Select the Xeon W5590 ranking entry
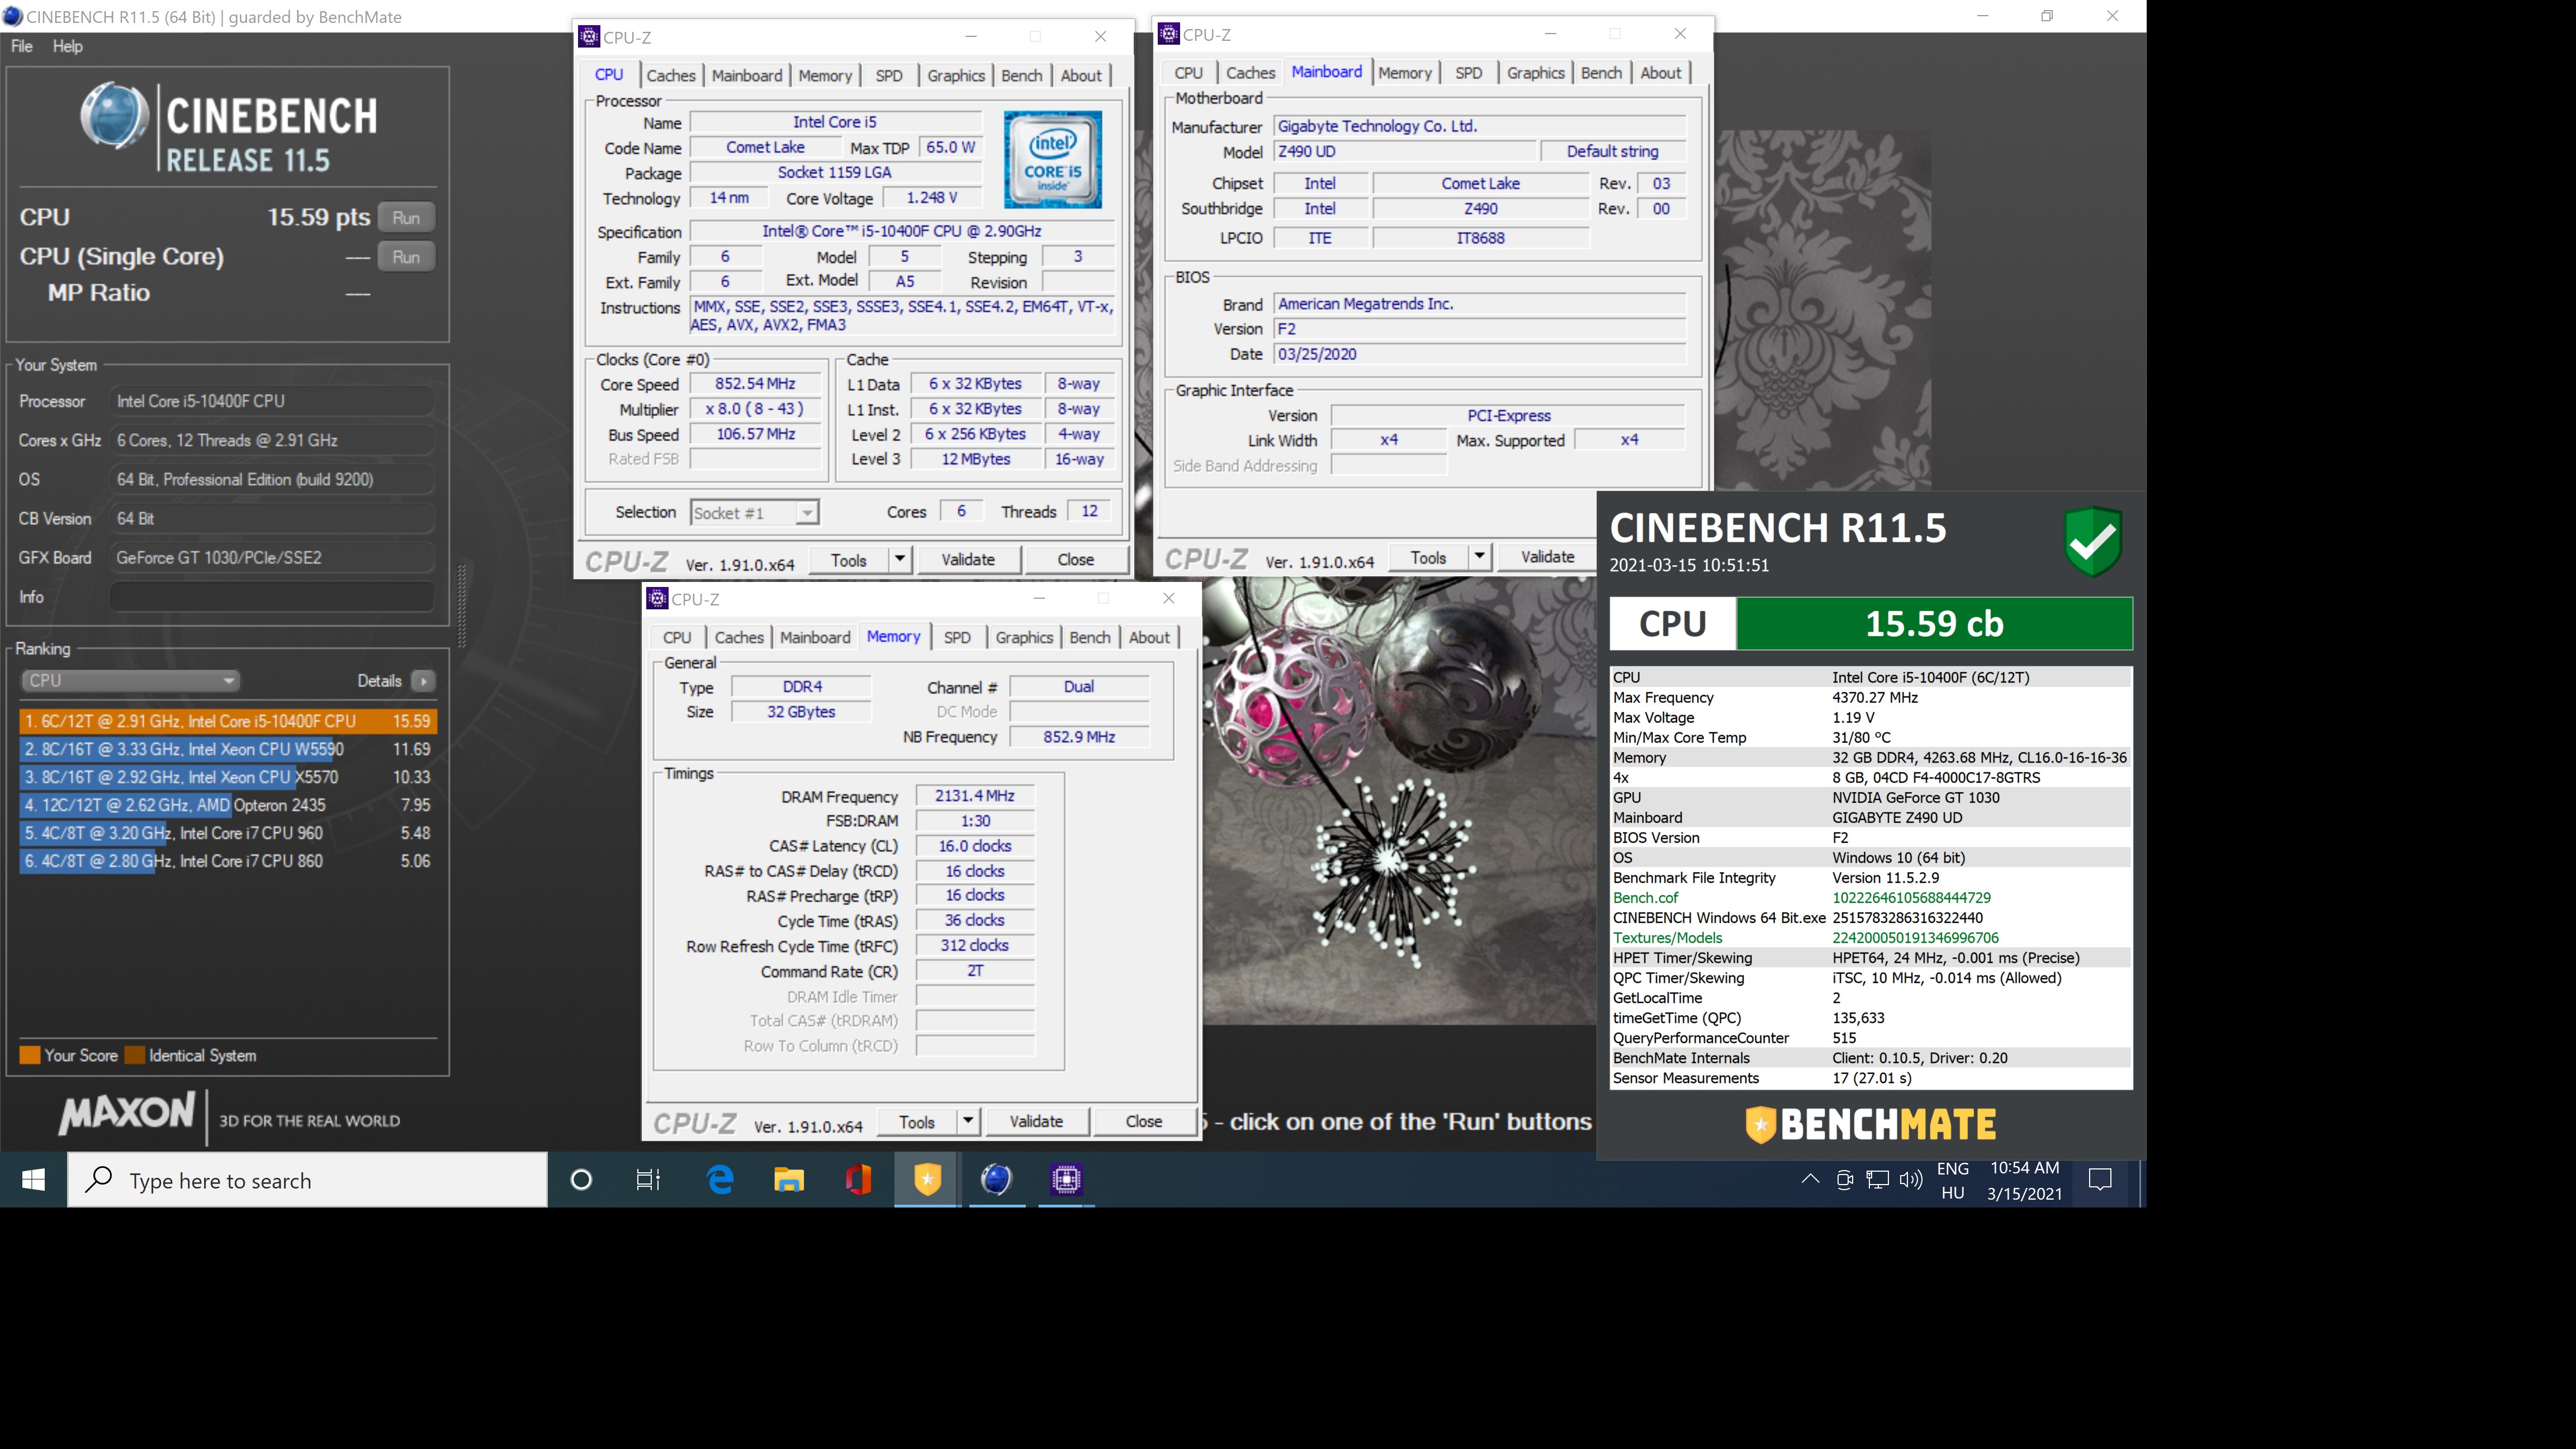 tap(228, 749)
